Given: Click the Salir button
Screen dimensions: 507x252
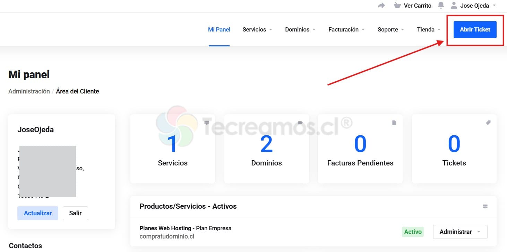Looking at the screenshot, I should tap(75, 213).
